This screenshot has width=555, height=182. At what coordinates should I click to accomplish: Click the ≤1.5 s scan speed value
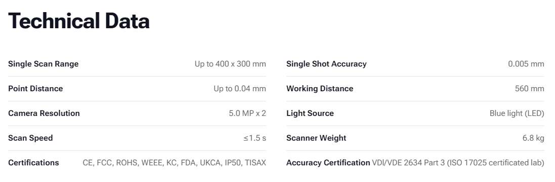pos(254,138)
